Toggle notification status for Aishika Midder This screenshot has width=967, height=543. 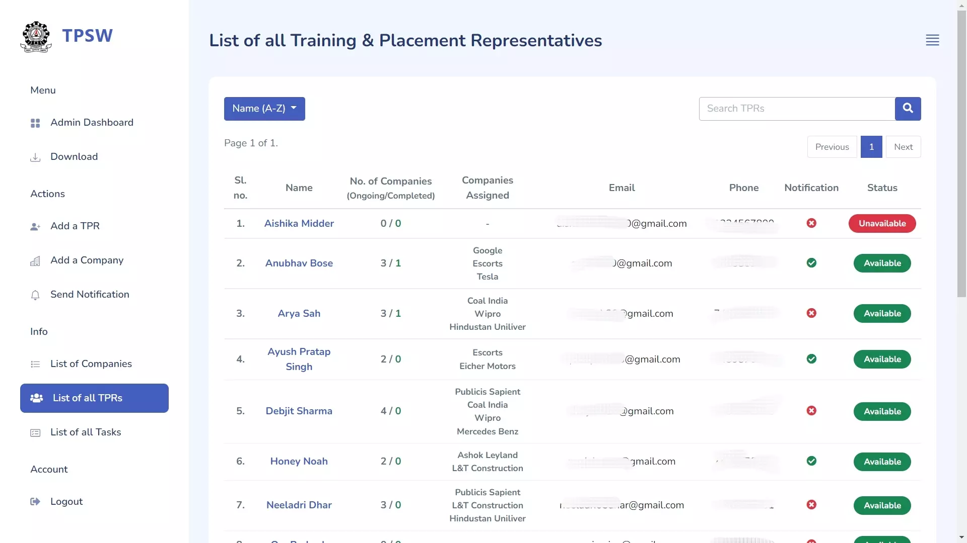click(810, 223)
